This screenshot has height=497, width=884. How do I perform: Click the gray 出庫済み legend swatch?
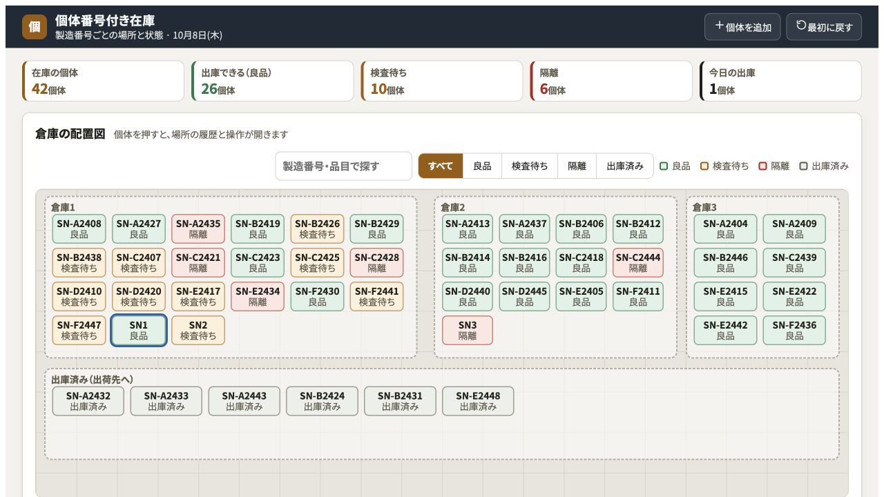coord(804,166)
